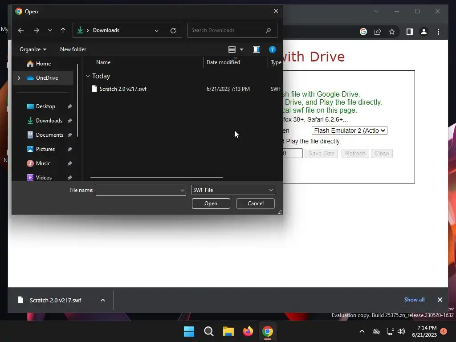Open Scratch 2.0 v217.swf download options chevron
456x342 pixels.
point(103,300)
